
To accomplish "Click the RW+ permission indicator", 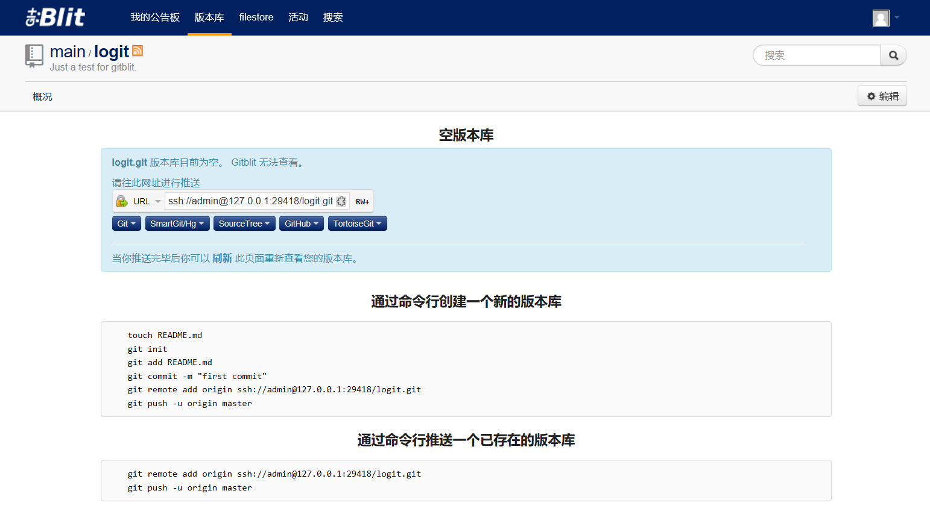I will click(362, 201).
